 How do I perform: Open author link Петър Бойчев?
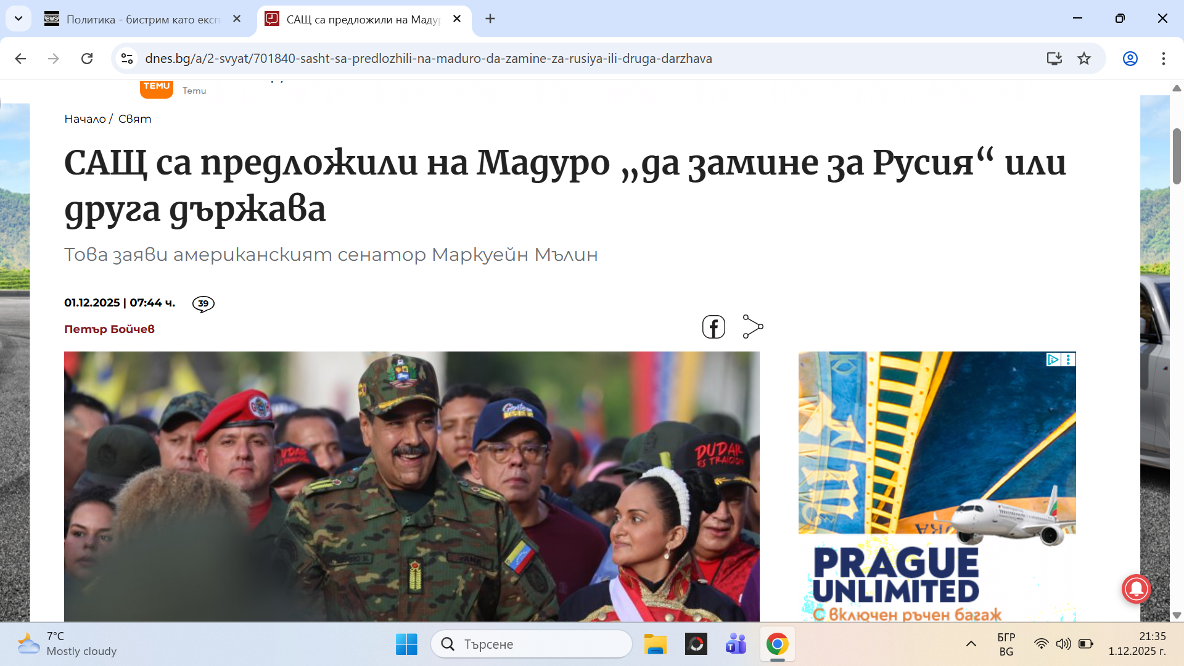click(x=109, y=329)
